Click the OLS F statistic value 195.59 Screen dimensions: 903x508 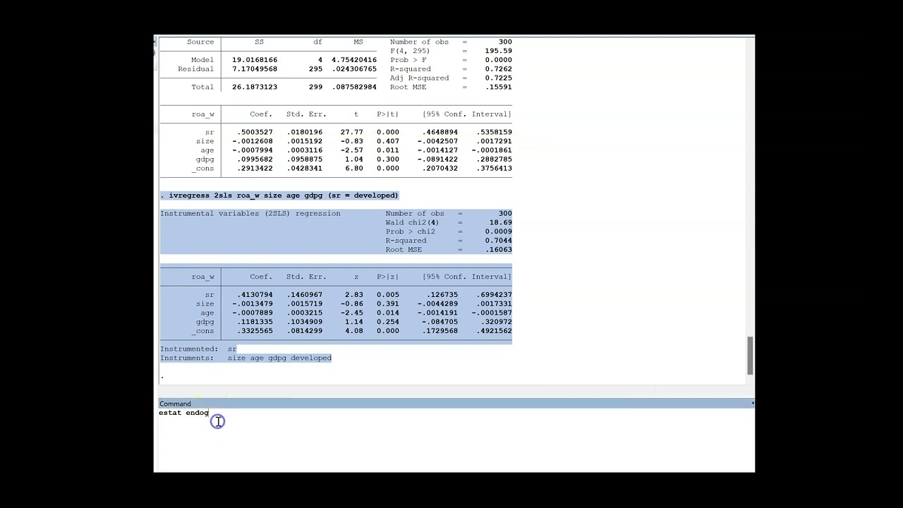499,51
